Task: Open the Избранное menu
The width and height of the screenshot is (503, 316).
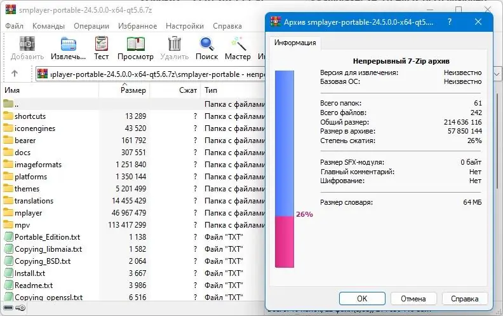Action: pyautogui.click(x=137, y=26)
